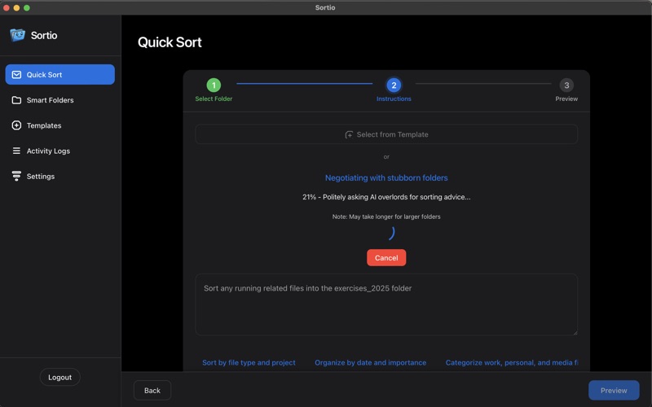Choose 'Categorize work, personal, and media' suggestion

(512, 362)
